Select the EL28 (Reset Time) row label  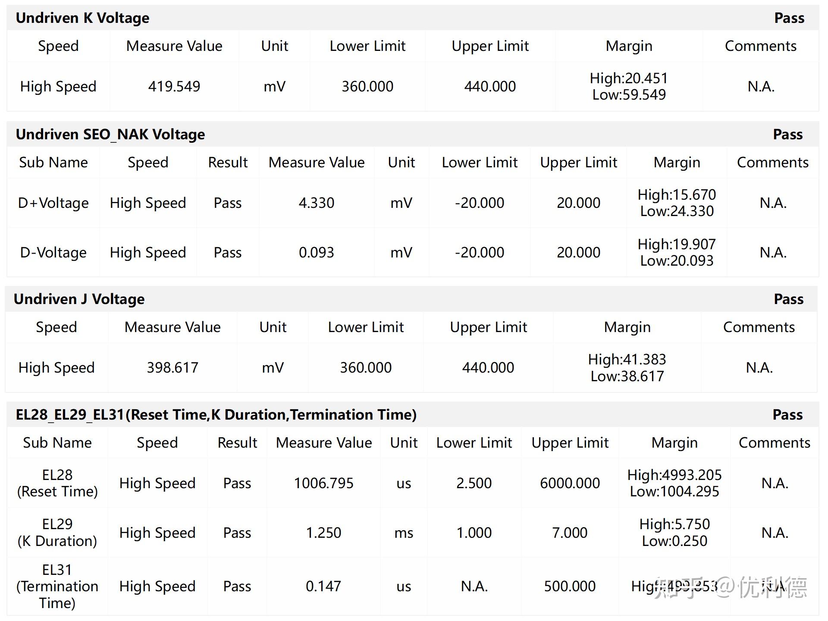click(57, 483)
